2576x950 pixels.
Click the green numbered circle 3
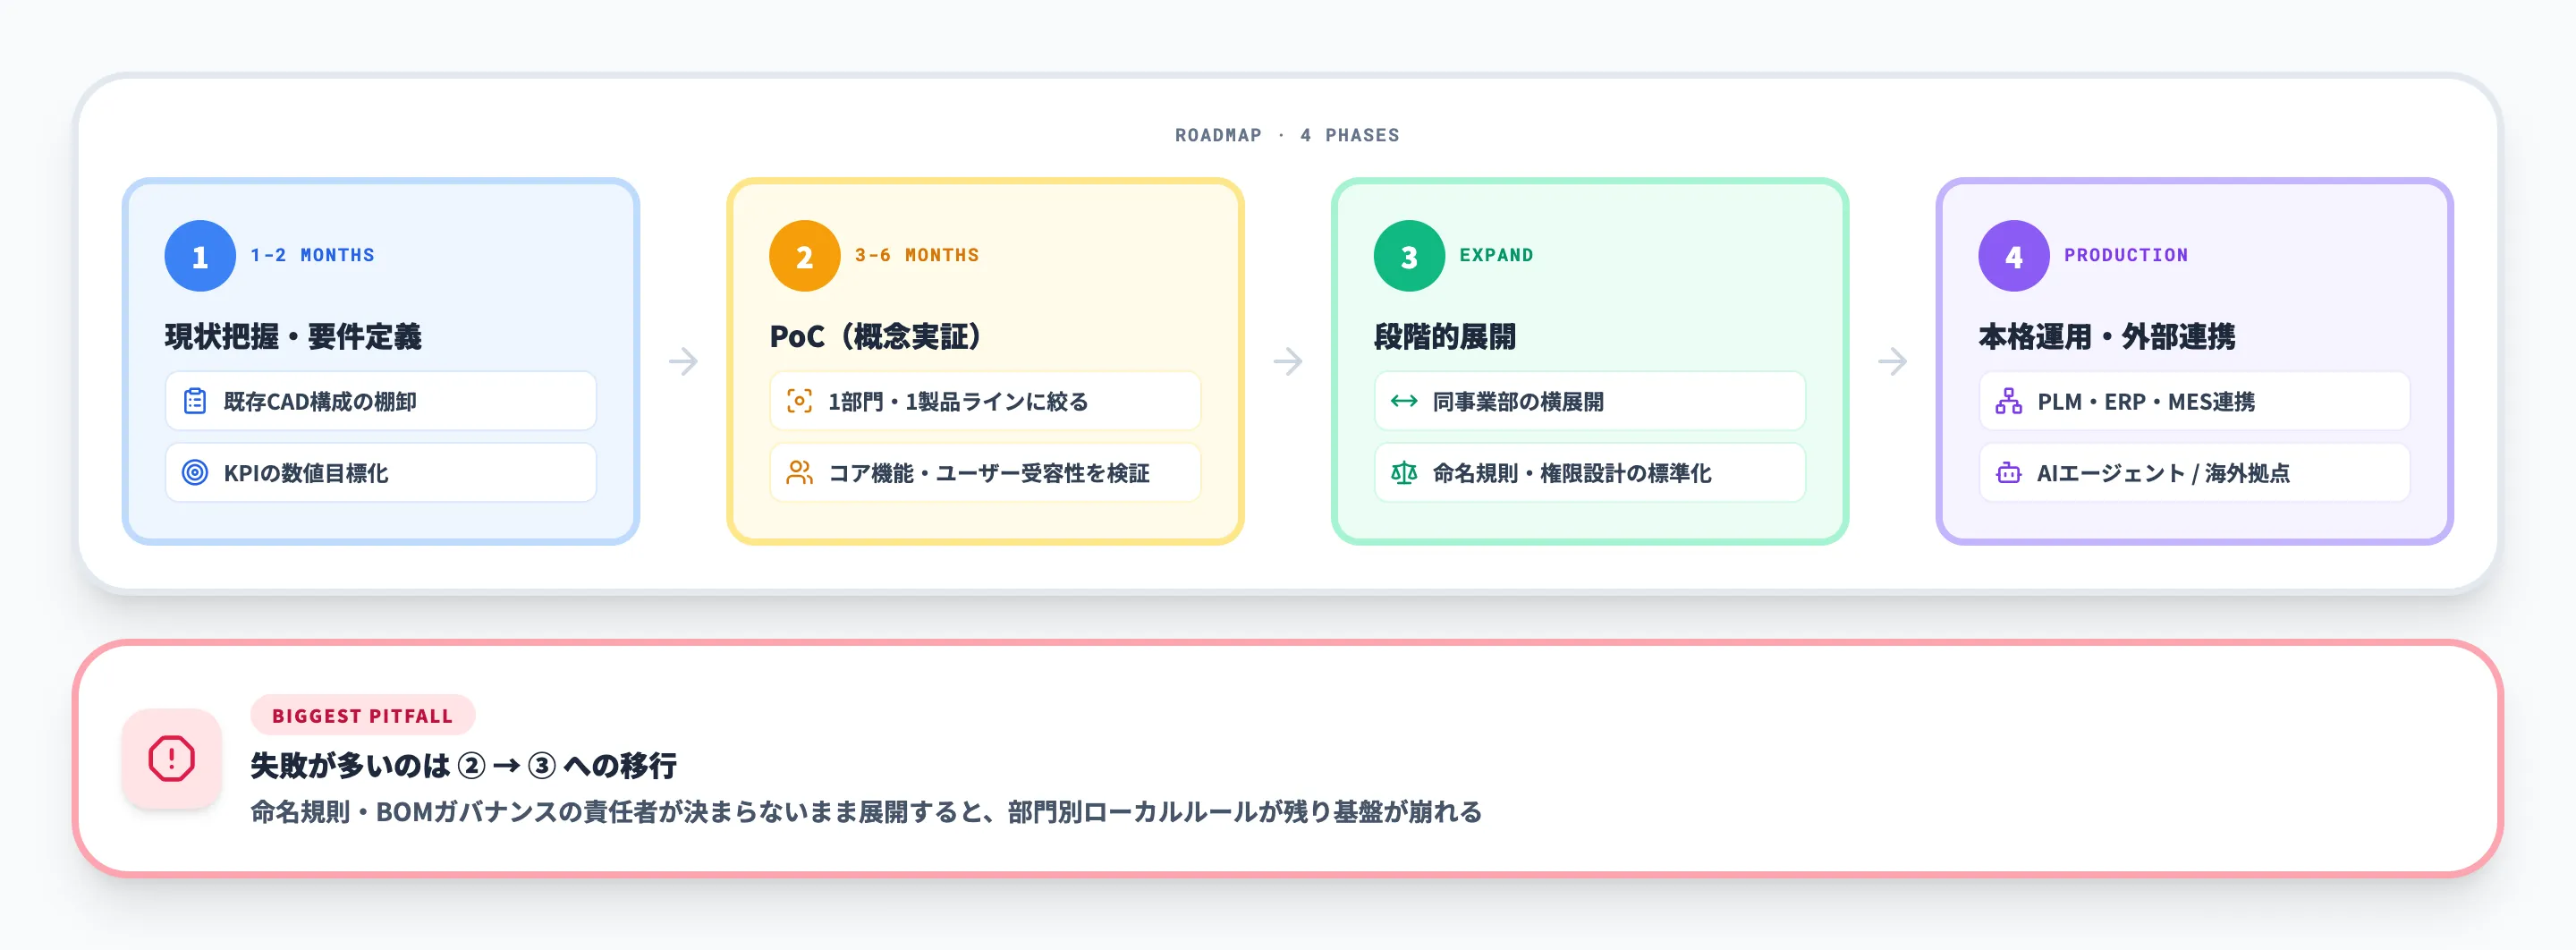[x=1408, y=255]
